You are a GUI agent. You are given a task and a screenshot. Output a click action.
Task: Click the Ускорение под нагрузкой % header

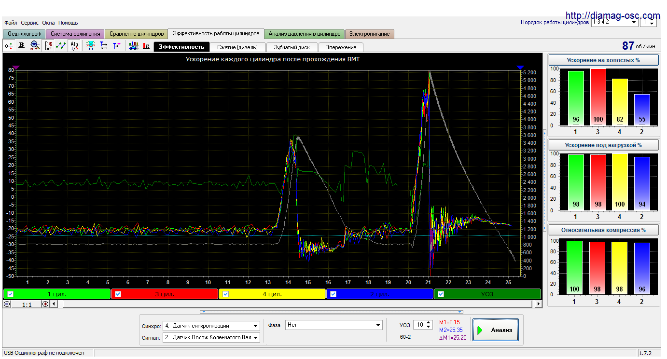pos(604,145)
